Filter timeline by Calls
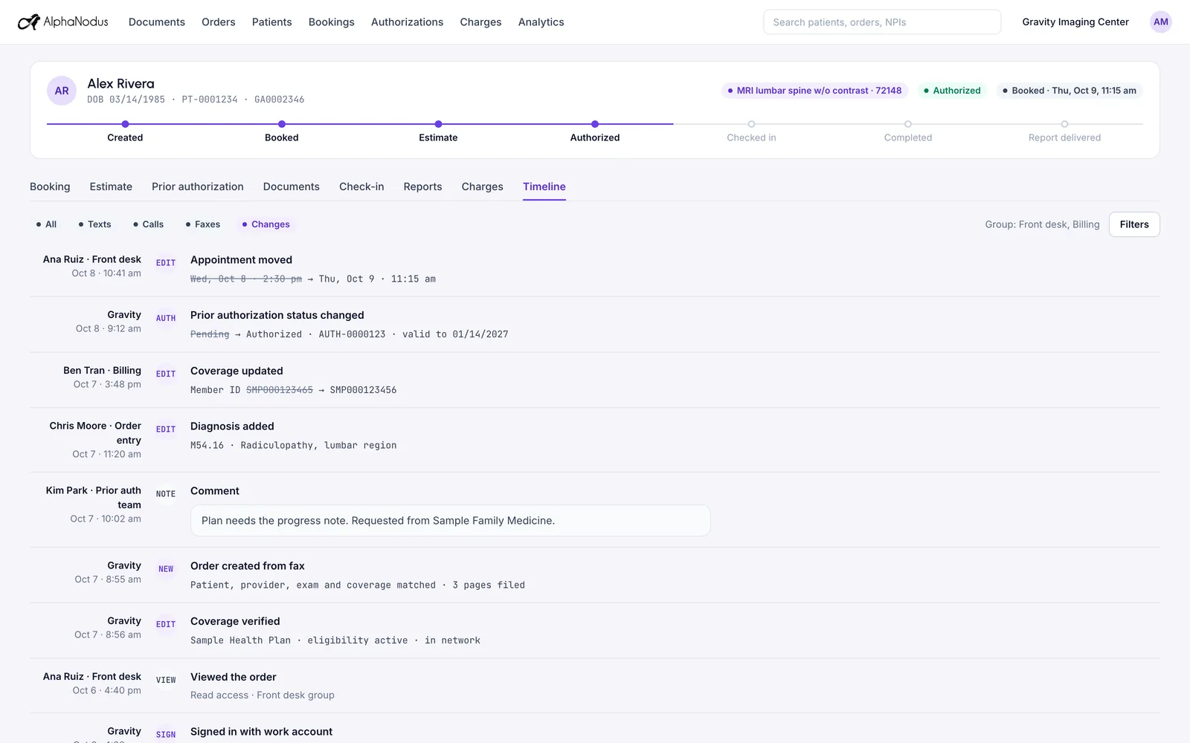 [x=148, y=224]
